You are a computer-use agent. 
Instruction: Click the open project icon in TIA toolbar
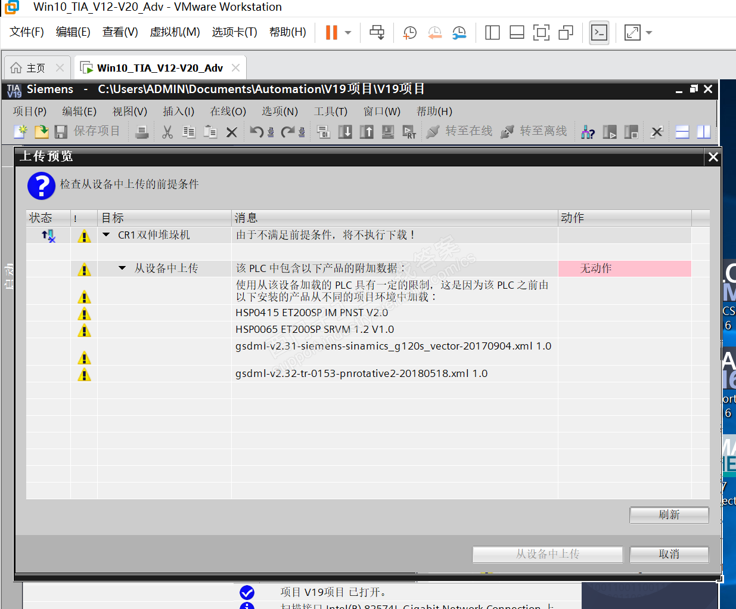[41, 131]
